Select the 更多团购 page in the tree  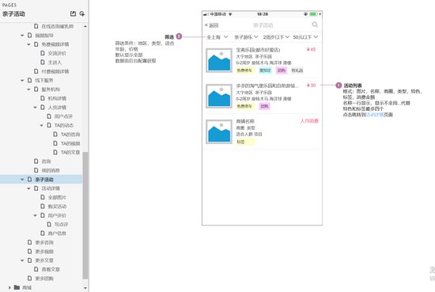pos(44,279)
